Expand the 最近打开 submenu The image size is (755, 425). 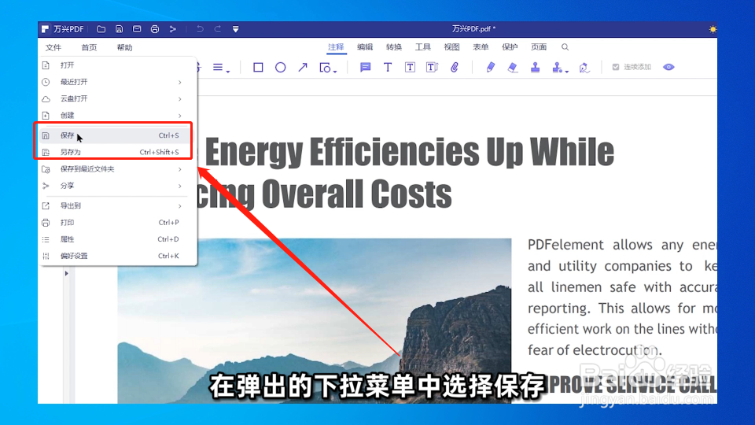click(117, 82)
